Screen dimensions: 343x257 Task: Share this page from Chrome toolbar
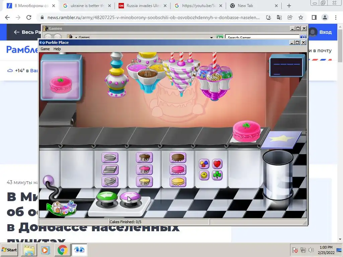(290, 17)
